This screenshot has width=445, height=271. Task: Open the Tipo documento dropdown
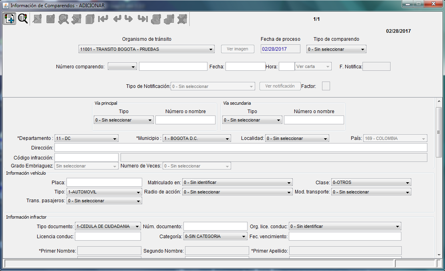coord(108,227)
